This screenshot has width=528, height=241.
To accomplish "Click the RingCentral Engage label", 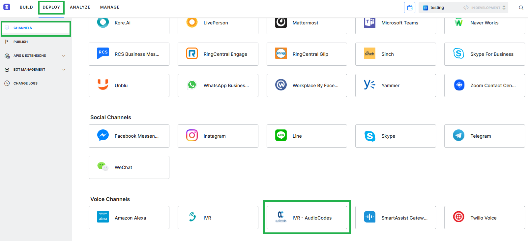I will (225, 54).
